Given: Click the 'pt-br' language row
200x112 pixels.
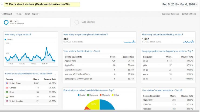Looking at the screenshot, I should [x=168, y=65].
